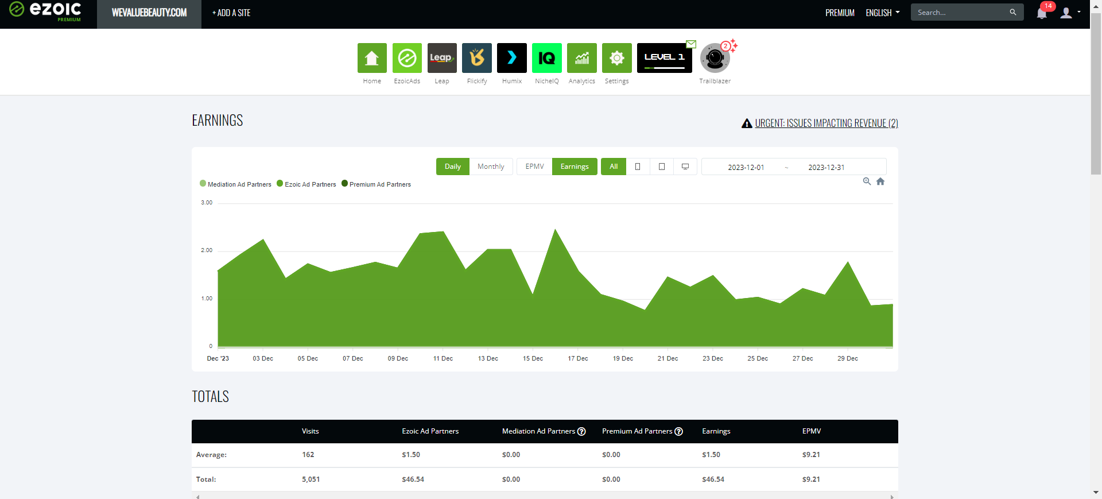Click the Ezoic logo

coord(45,11)
